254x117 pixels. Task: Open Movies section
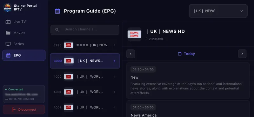coord(24,33)
